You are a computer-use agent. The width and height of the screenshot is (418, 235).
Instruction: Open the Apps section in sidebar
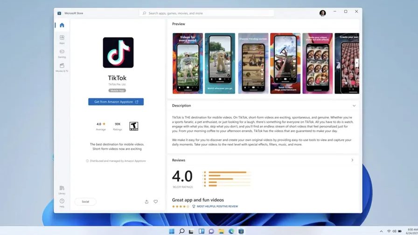click(x=62, y=39)
